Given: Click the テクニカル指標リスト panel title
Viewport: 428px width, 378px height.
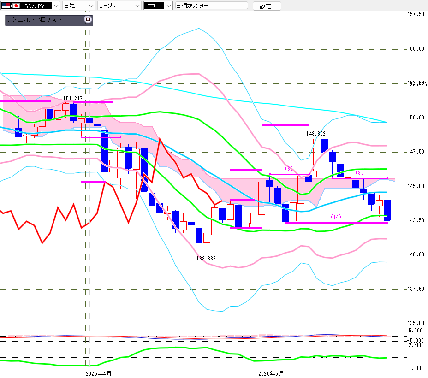Looking at the screenshot, I should tap(34, 20).
